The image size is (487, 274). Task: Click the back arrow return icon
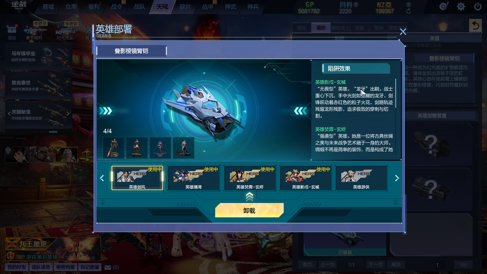coord(475,25)
